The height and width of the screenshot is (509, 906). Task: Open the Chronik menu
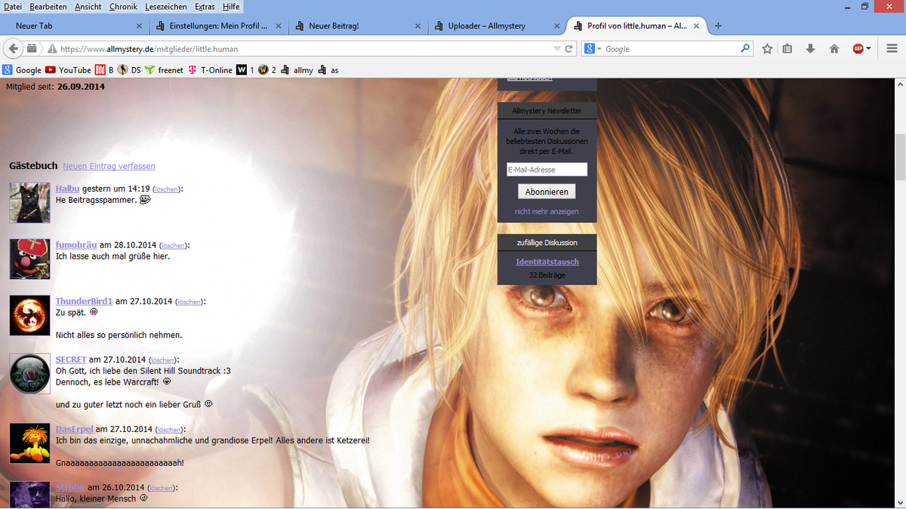click(x=123, y=7)
